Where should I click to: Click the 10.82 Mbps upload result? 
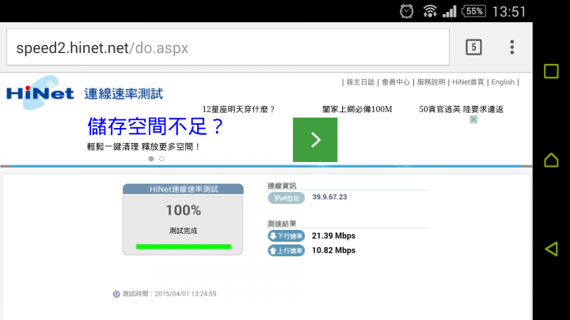334,250
